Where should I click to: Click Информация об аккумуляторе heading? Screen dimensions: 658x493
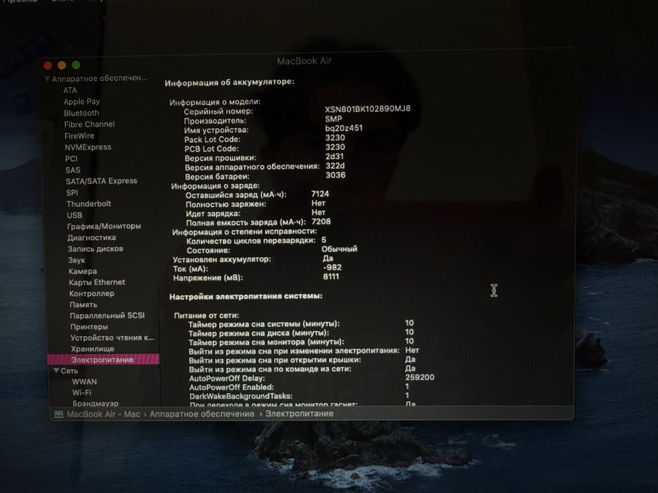(x=229, y=82)
